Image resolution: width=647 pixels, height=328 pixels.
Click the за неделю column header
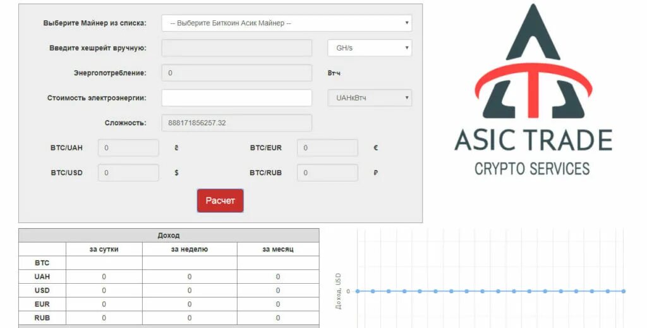[190, 249]
